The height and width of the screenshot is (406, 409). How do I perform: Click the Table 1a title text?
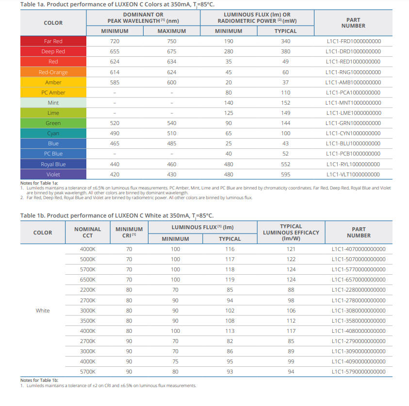(x=117, y=4)
